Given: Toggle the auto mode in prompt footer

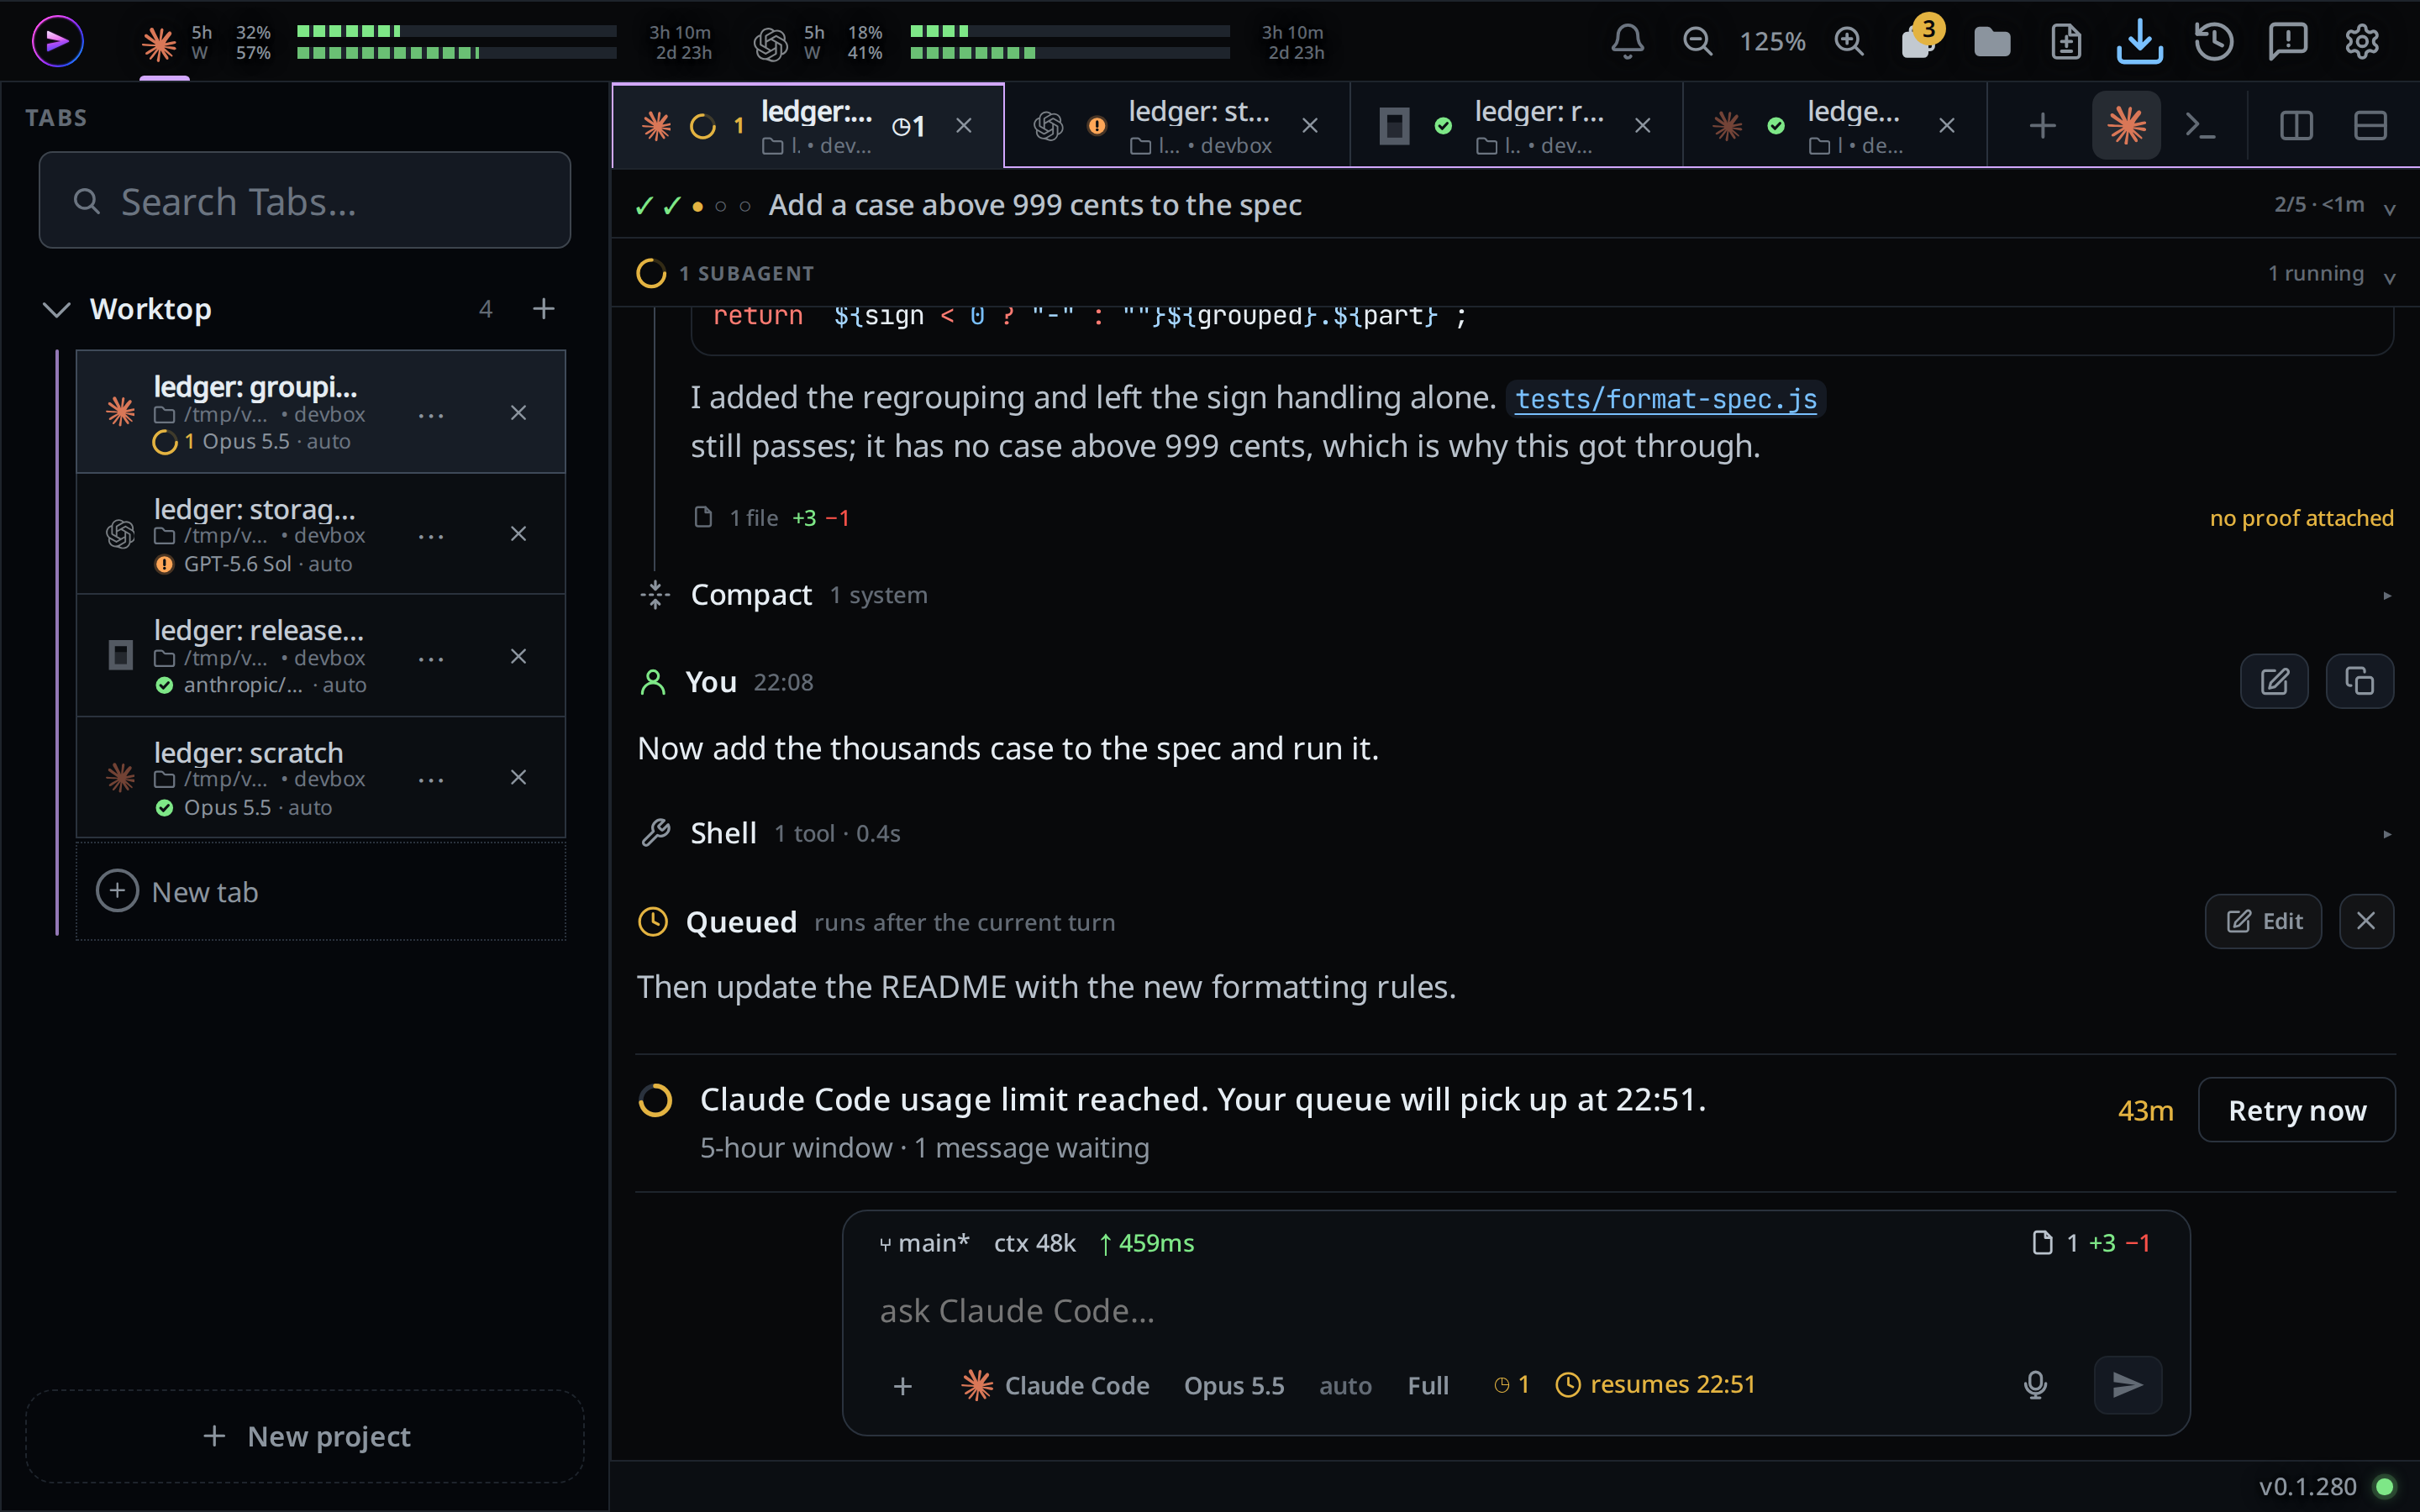Looking at the screenshot, I should point(1344,1385).
